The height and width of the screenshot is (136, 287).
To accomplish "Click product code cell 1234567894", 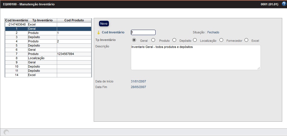I will pyautogui.click(x=74, y=54).
